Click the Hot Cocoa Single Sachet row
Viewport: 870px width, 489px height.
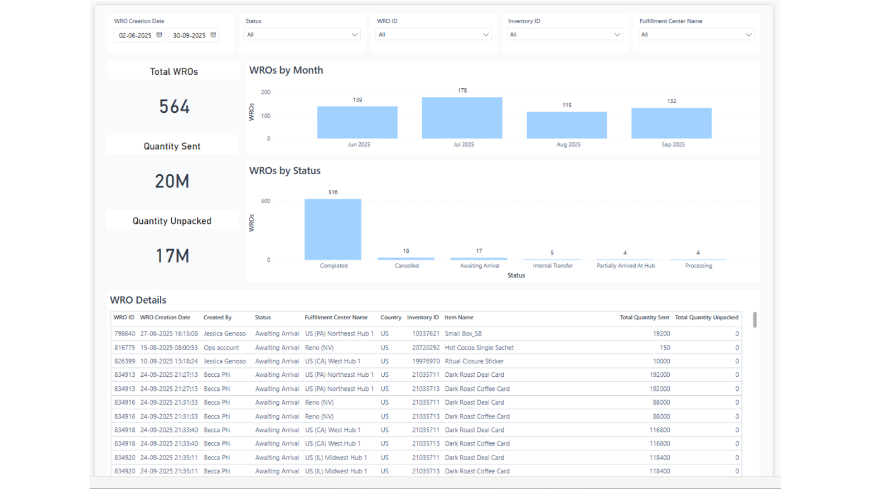(x=479, y=348)
